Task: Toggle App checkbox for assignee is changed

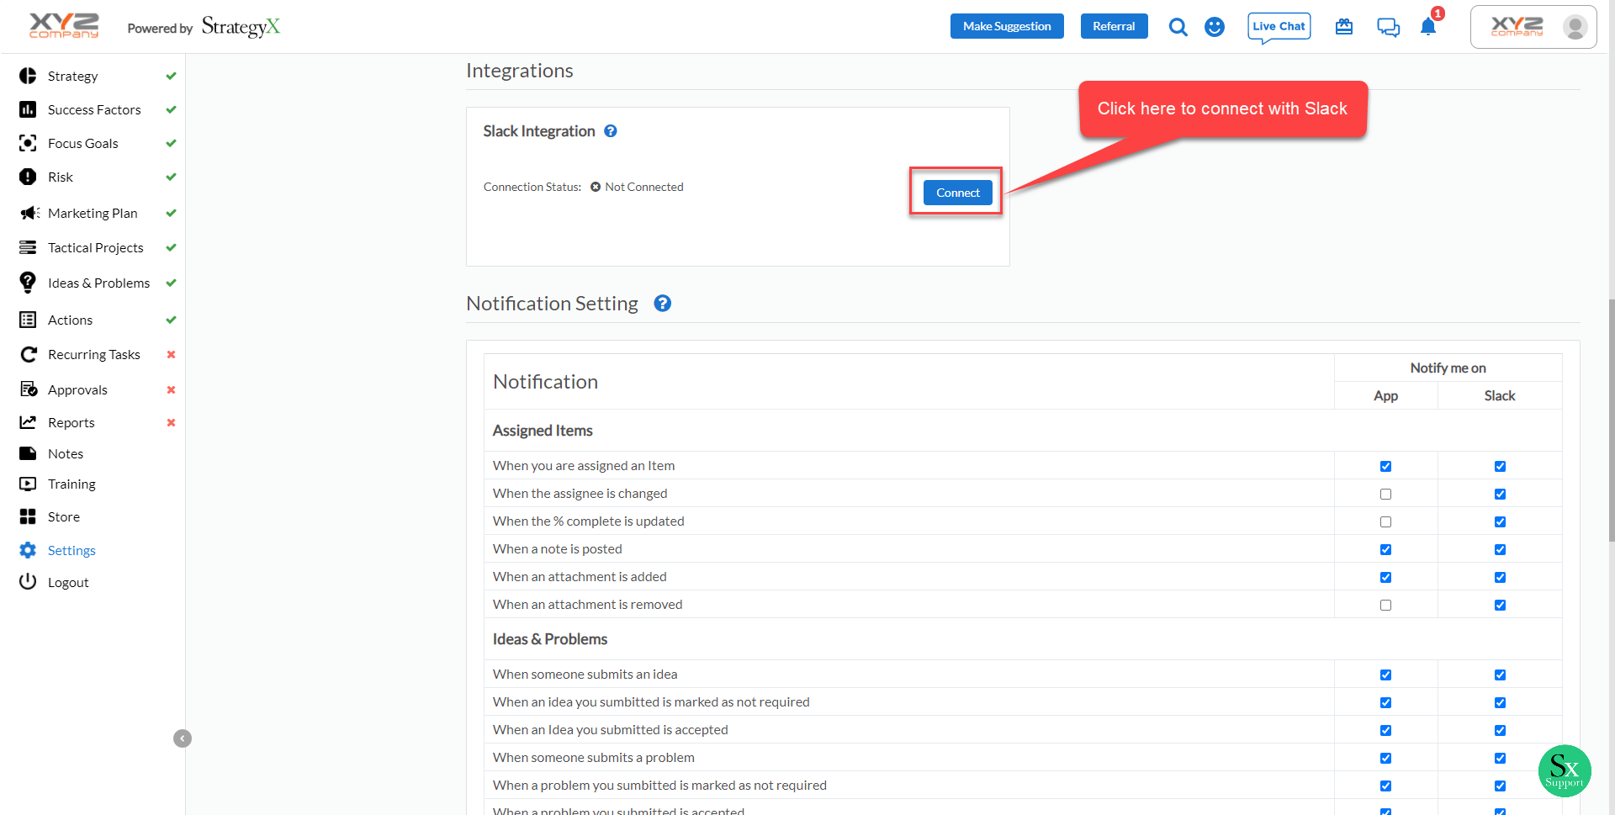Action: point(1385,495)
